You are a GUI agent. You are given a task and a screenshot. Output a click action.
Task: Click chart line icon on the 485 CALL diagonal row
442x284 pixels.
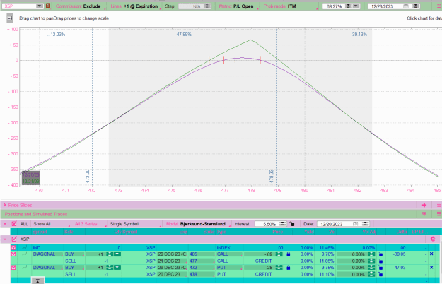[25, 254]
